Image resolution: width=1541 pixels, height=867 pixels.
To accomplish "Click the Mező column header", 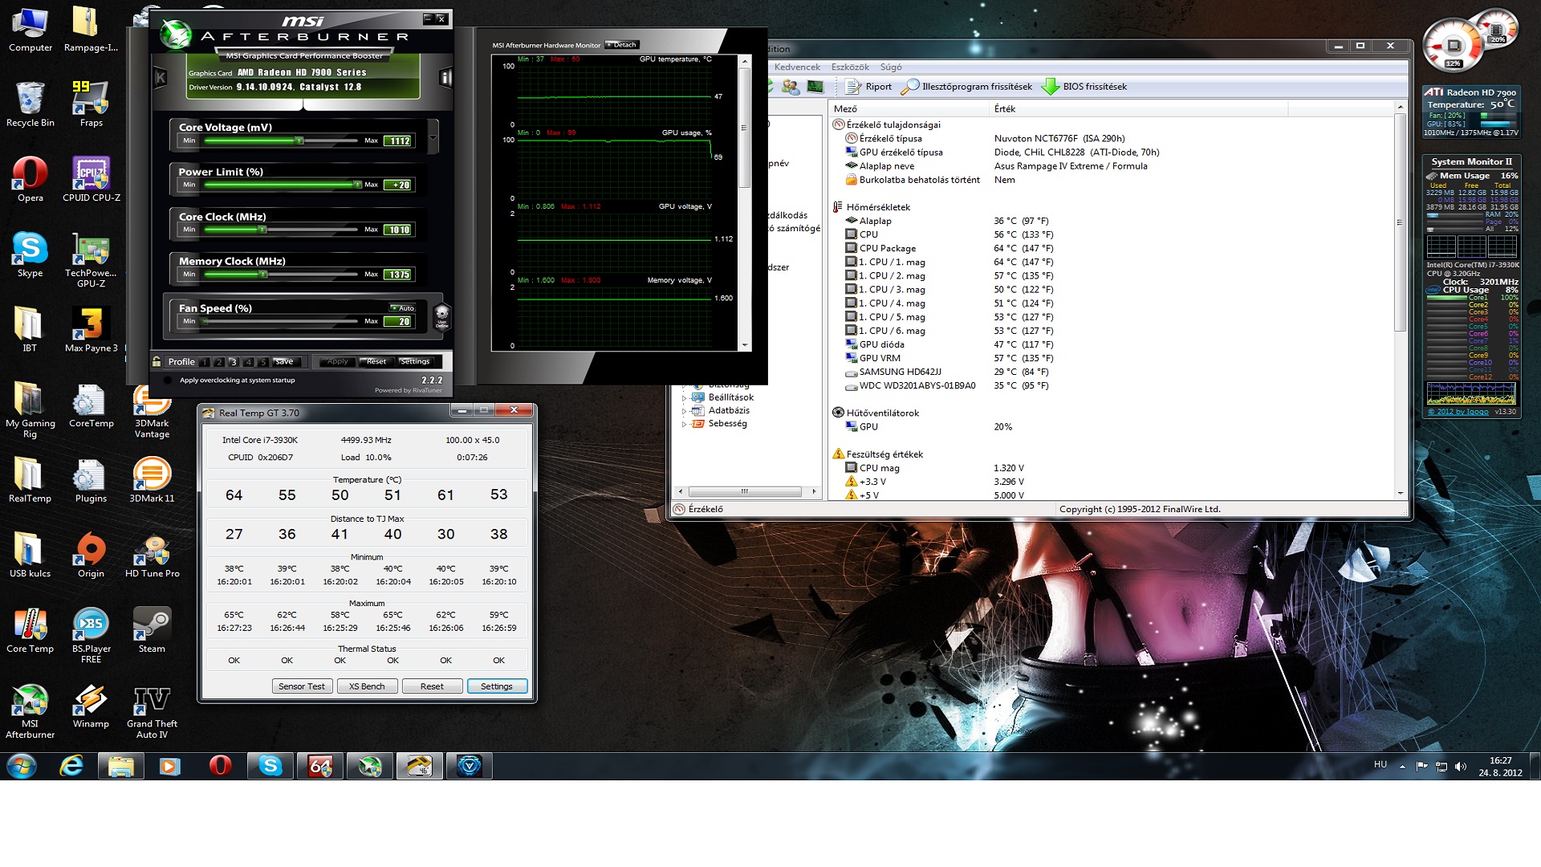I will pos(909,108).
